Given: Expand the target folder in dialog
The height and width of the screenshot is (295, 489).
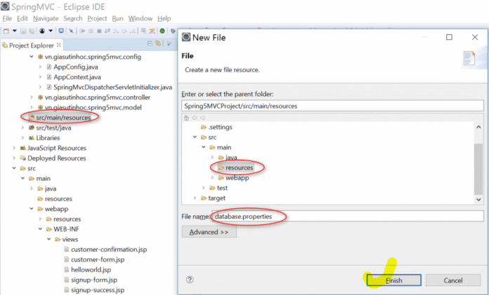Looking at the screenshot, I should pos(194,198).
